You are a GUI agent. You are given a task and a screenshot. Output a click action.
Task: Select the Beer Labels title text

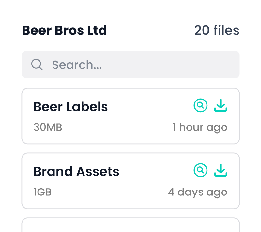pyautogui.click(x=70, y=106)
